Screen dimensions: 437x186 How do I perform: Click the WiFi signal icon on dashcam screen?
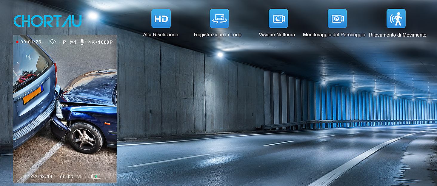click(x=52, y=42)
